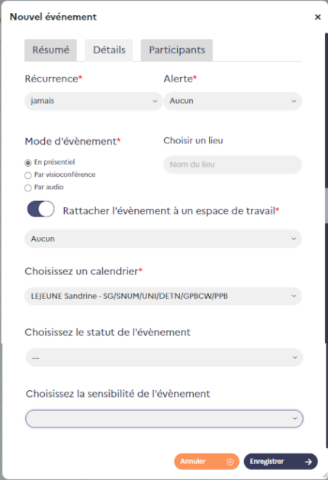The height and width of the screenshot is (480, 328).
Task: Click the Enregistrer button
Action: pyautogui.click(x=281, y=462)
